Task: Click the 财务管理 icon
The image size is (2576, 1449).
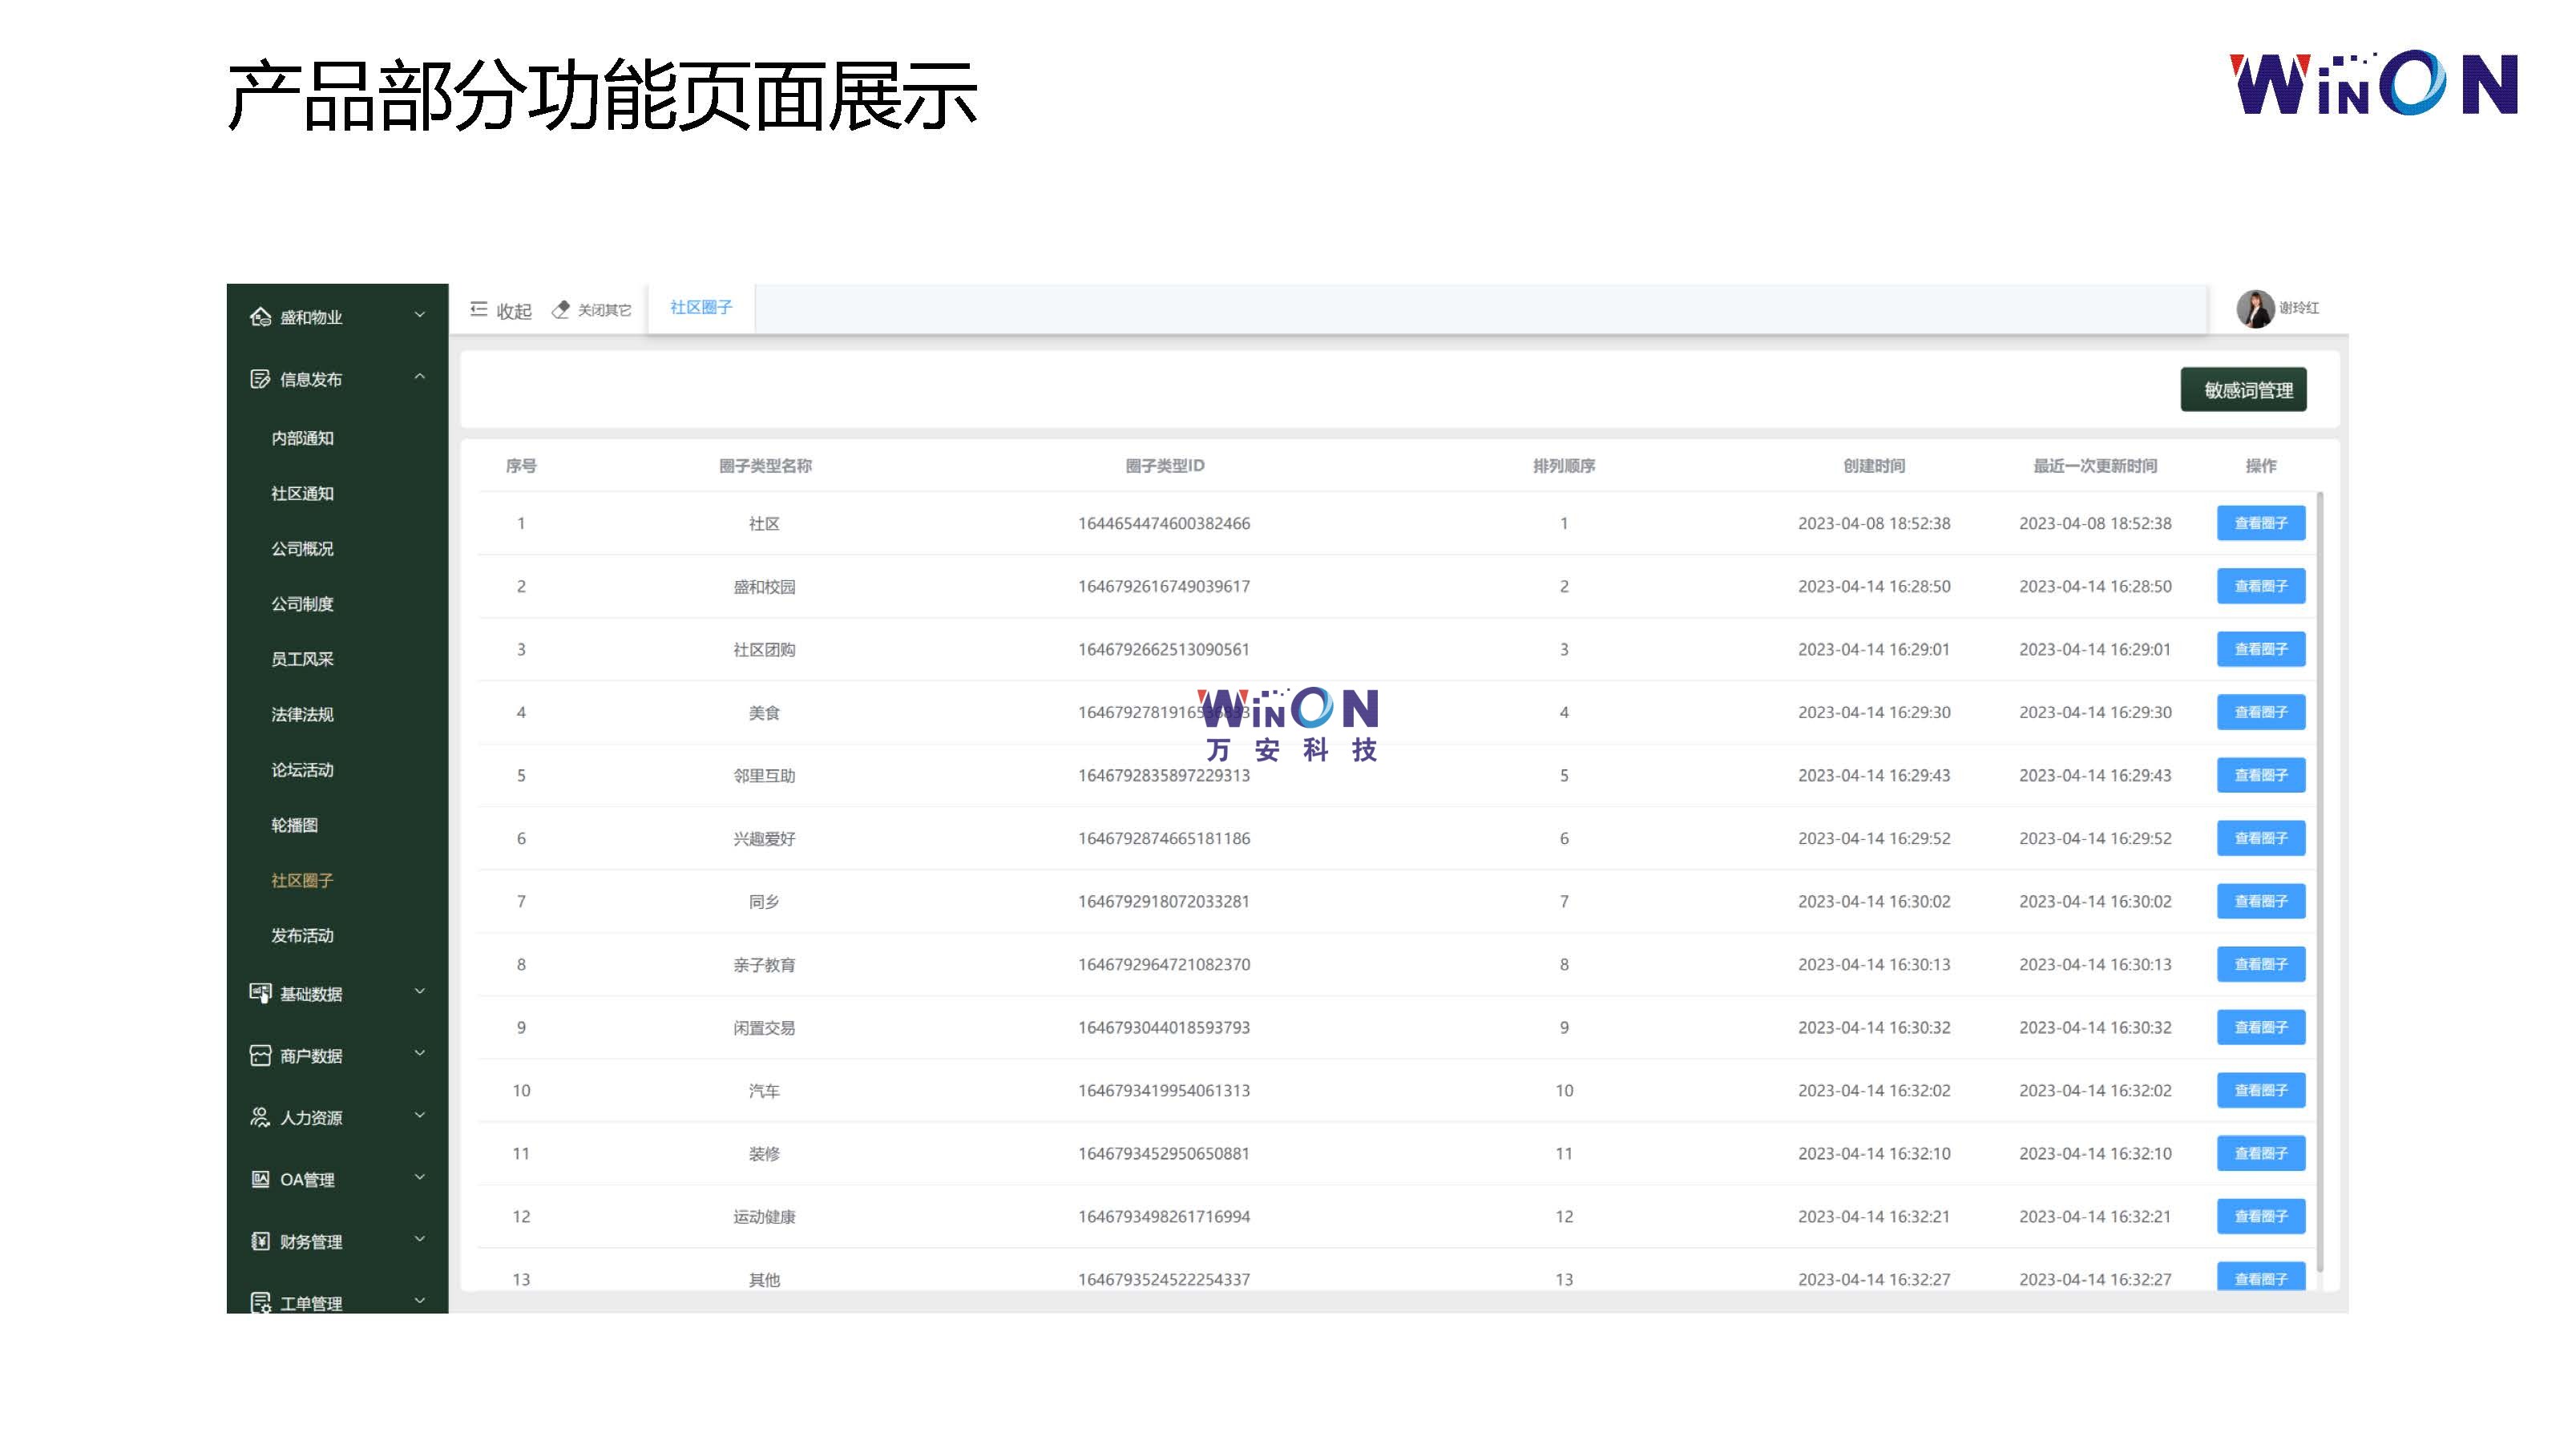Action: coord(260,1241)
